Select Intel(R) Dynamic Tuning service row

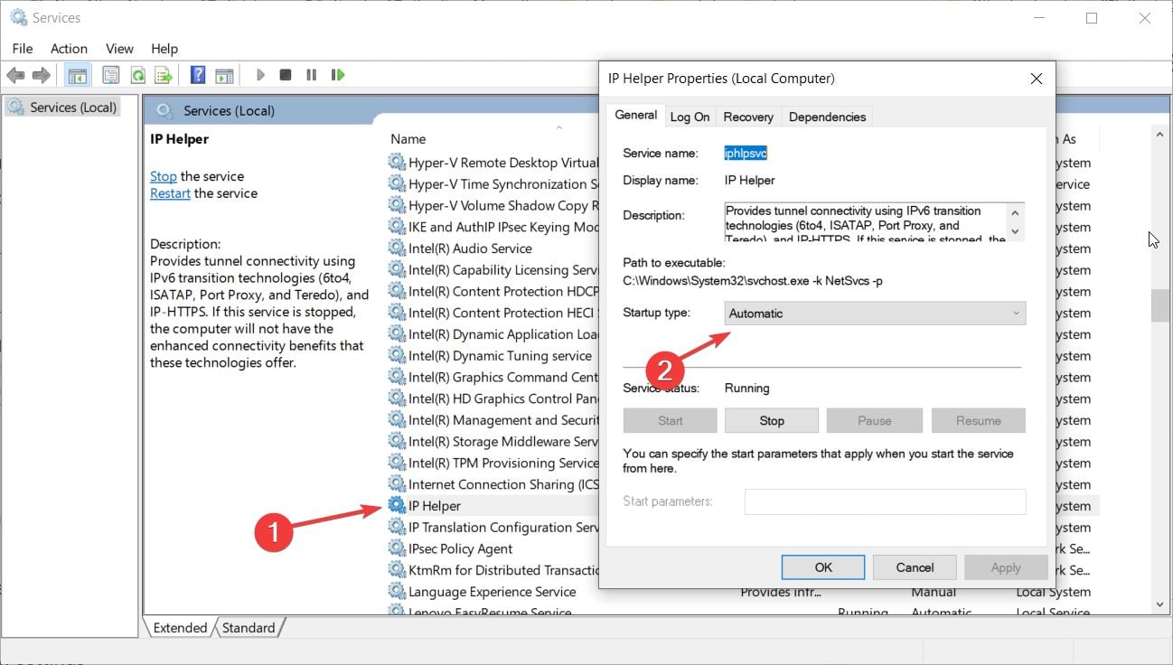(x=493, y=356)
